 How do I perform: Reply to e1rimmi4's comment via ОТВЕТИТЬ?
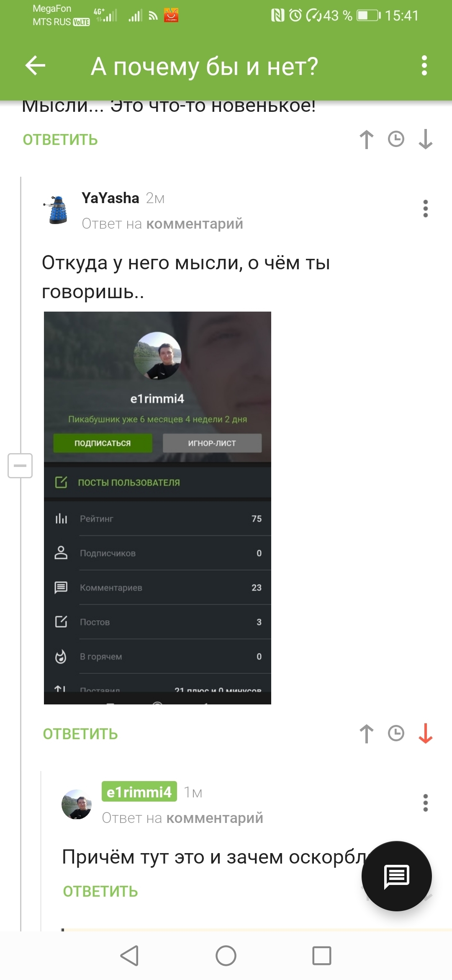coord(100,892)
